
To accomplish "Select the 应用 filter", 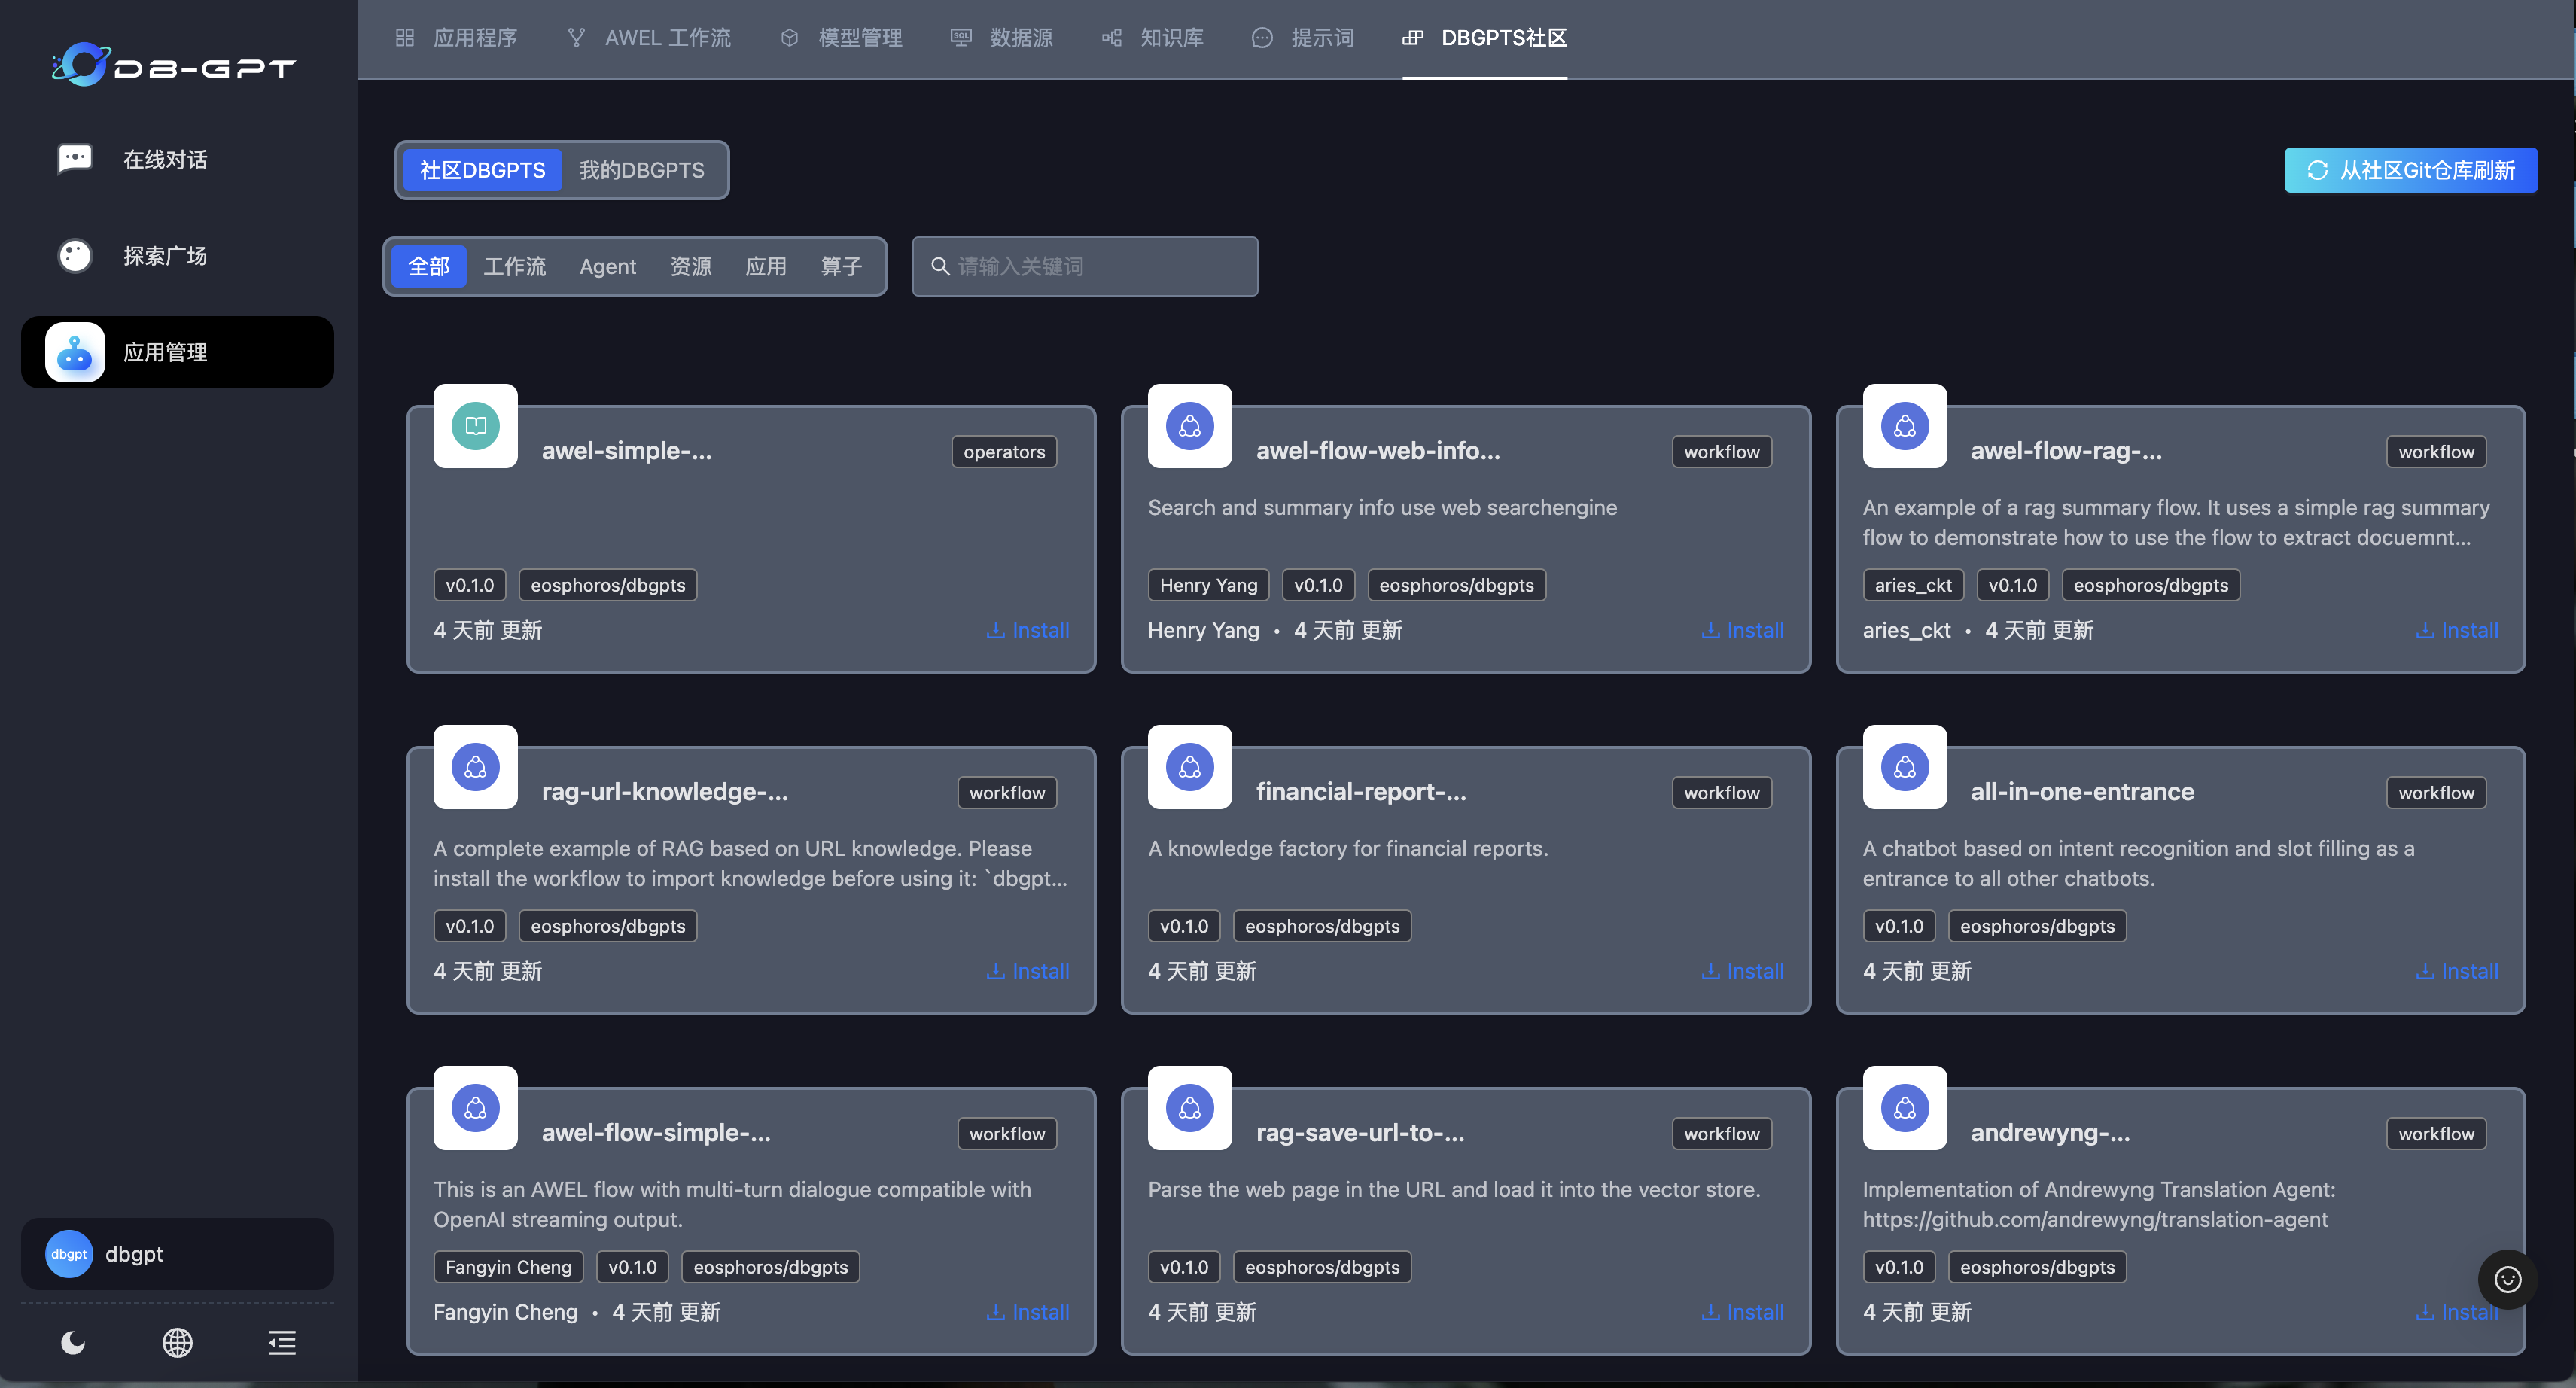I will tap(766, 266).
